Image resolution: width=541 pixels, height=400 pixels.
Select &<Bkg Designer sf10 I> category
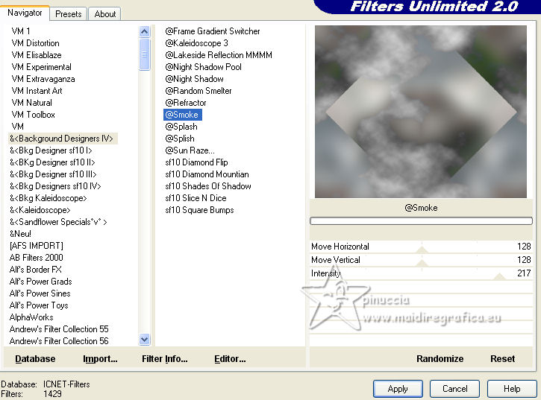[51, 150]
